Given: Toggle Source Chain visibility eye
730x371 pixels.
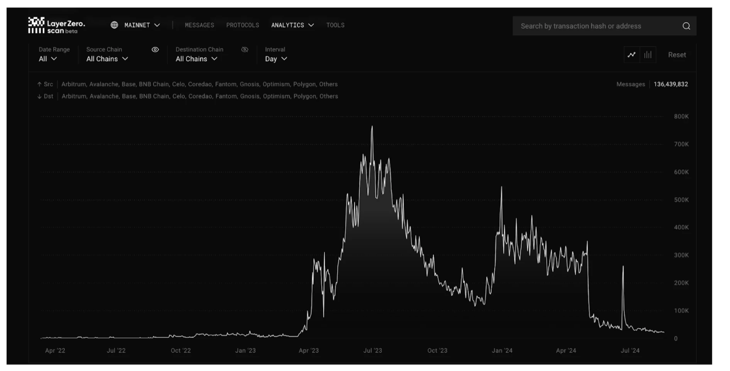Looking at the screenshot, I should 155,50.
